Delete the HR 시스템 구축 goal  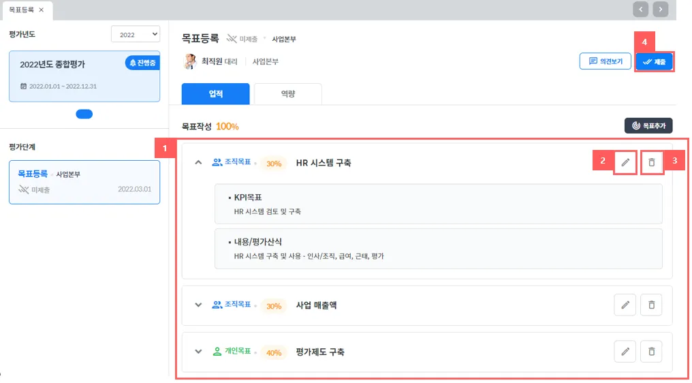(652, 162)
